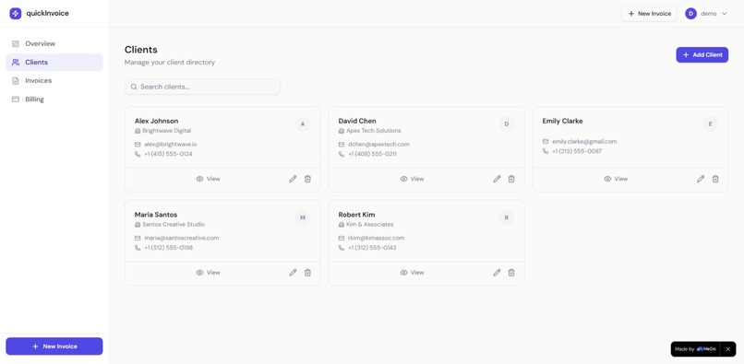Viewport: 744px width, 364px height.
Task: Click the Robert Kim name heading
Action: pyautogui.click(x=357, y=215)
